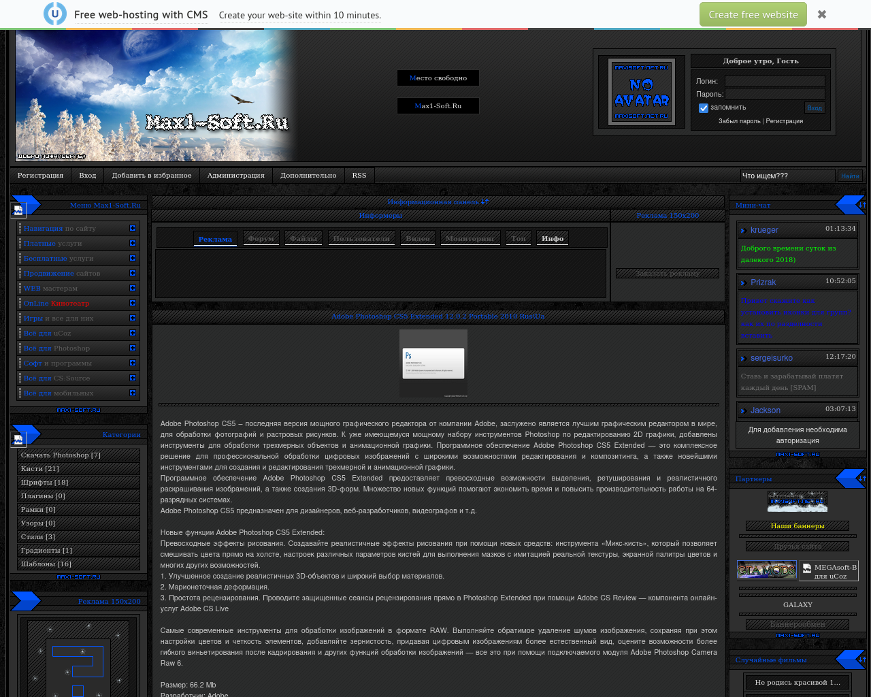Click Prizrak's chat arrow icon
The height and width of the screenshot is (697, 871).
click(x=744, y=283)
